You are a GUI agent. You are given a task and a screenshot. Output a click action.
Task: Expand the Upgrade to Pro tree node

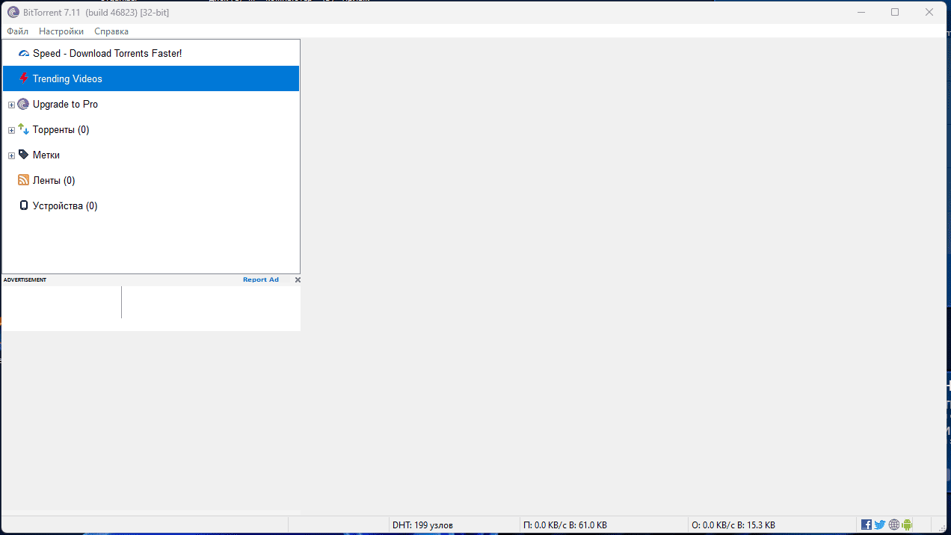(x=11, y=105)
